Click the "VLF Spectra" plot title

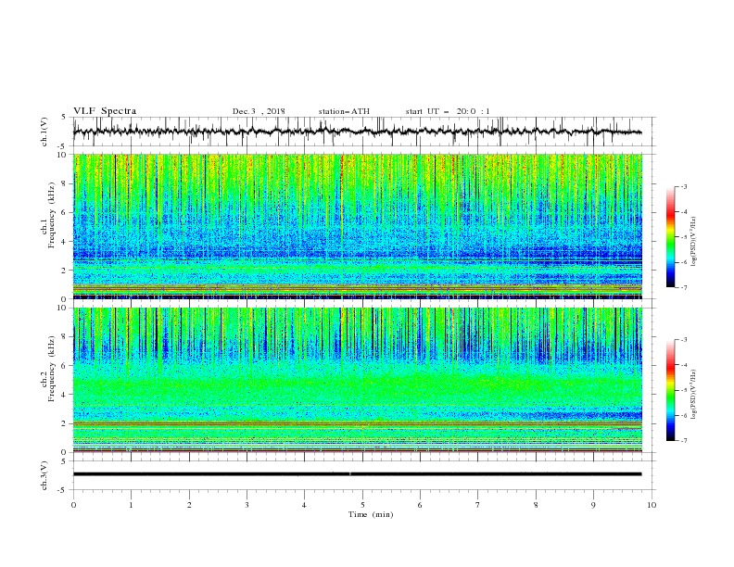click(105, 111)
